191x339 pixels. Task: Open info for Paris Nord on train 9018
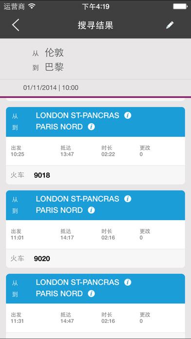point(91,127)
